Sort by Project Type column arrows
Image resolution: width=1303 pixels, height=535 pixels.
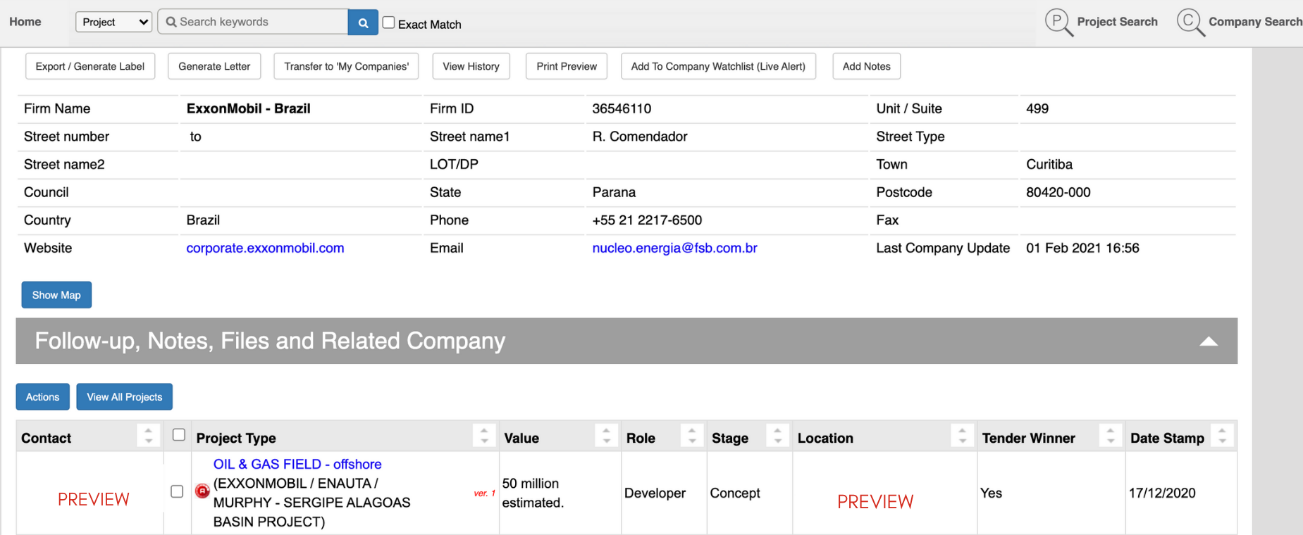[x=484, y=436]
